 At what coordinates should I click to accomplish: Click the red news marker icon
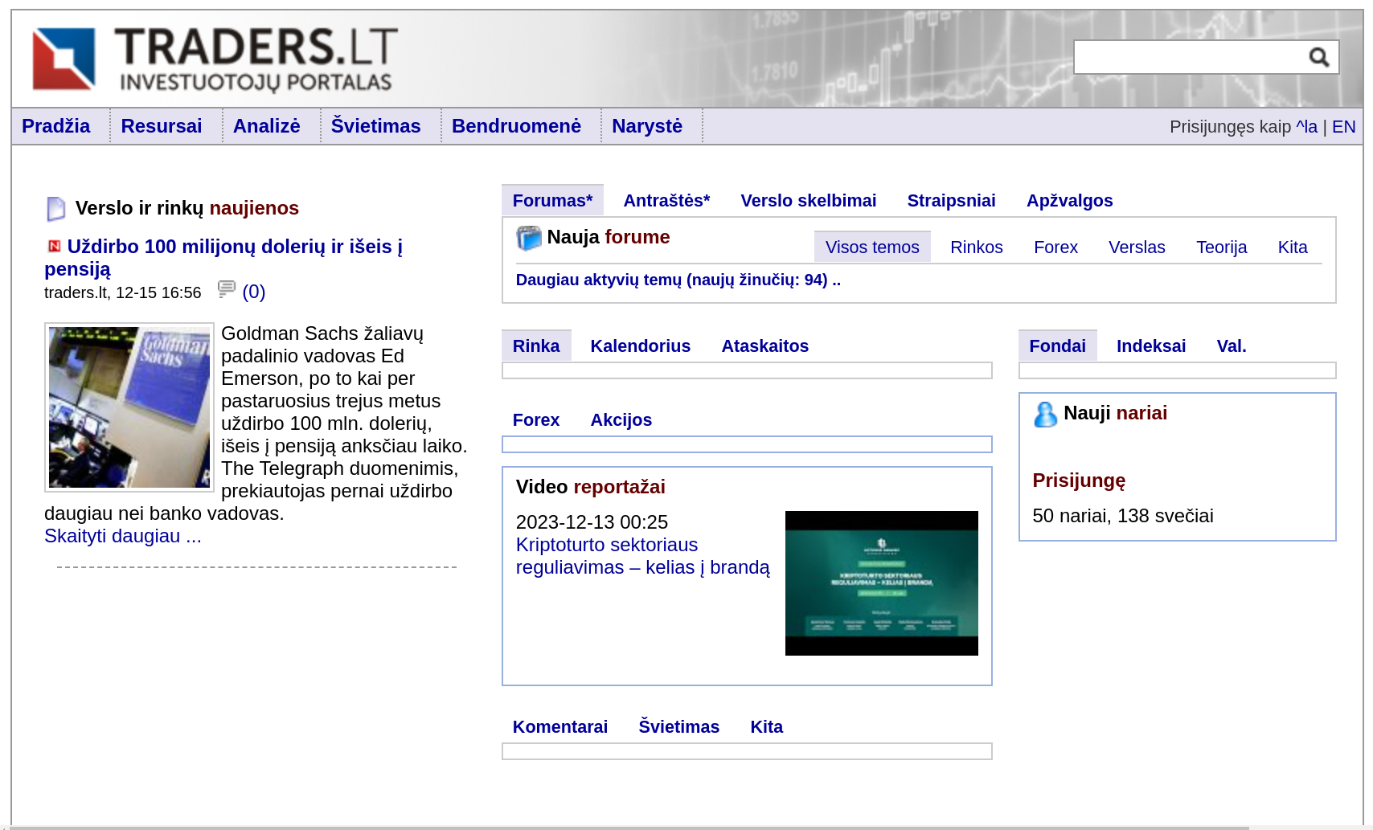tap(55, 247)
